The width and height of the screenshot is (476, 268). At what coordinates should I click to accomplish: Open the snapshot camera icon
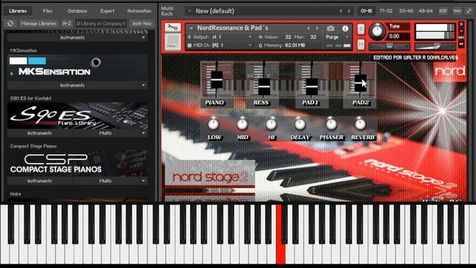(330, 28)
